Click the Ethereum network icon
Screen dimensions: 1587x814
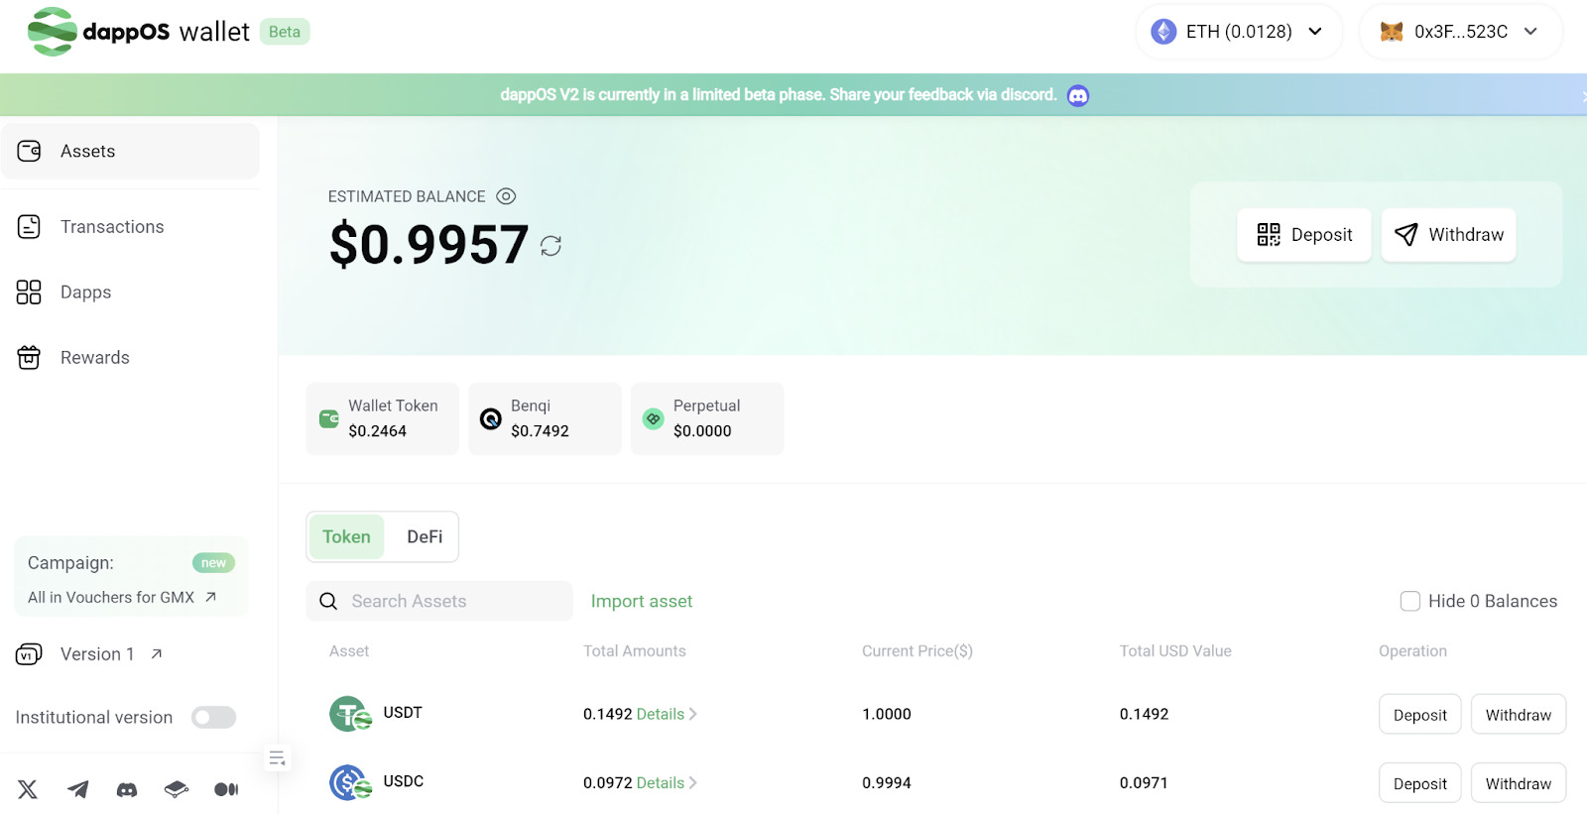click(1163, 32)
